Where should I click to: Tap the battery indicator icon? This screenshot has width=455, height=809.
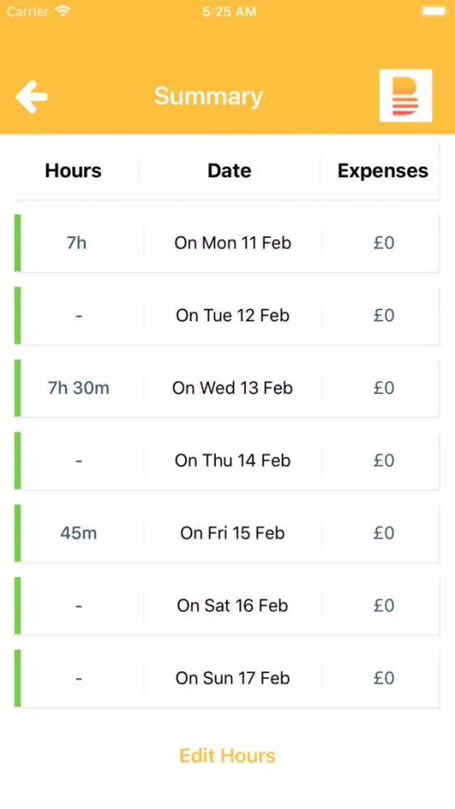(435, 11)
